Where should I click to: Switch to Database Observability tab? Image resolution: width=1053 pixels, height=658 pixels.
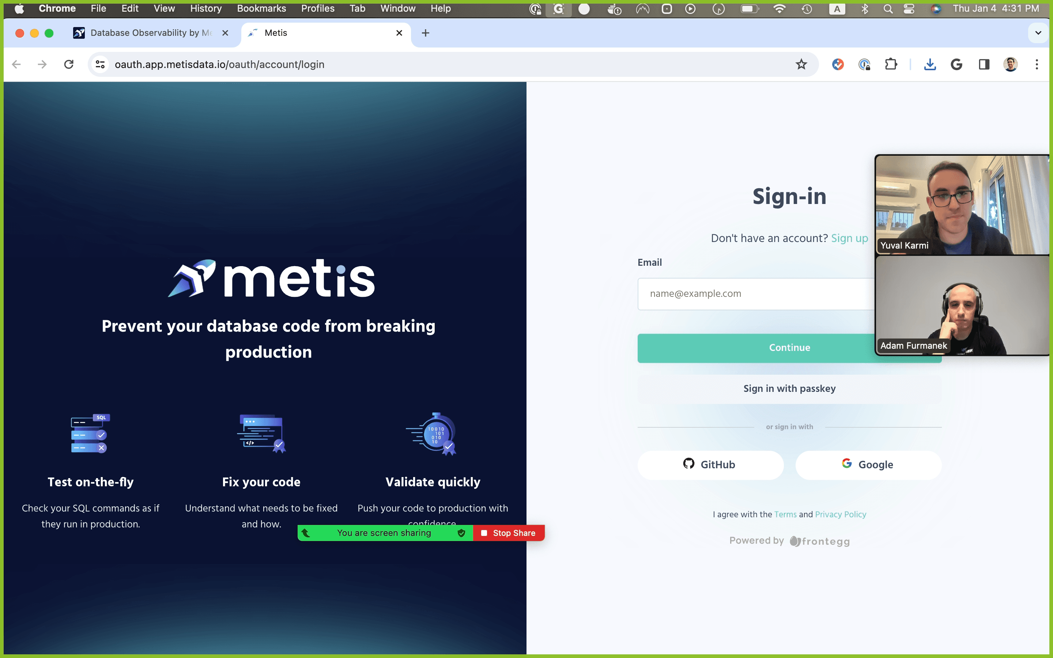[x=151, y=33]
